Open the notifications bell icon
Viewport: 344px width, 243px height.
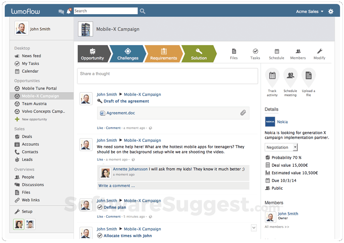coord(69,11)
